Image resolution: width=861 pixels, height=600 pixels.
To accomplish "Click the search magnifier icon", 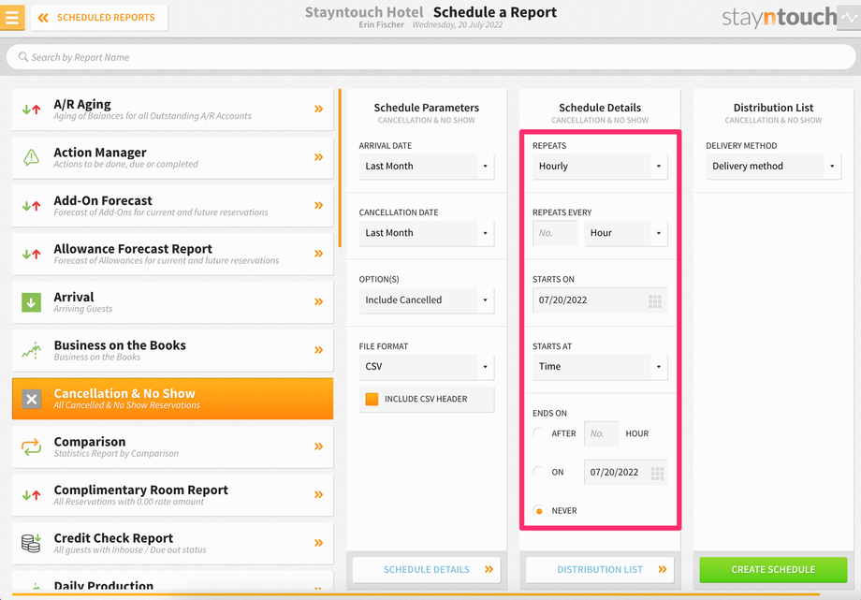I will (x=23, y=56).
